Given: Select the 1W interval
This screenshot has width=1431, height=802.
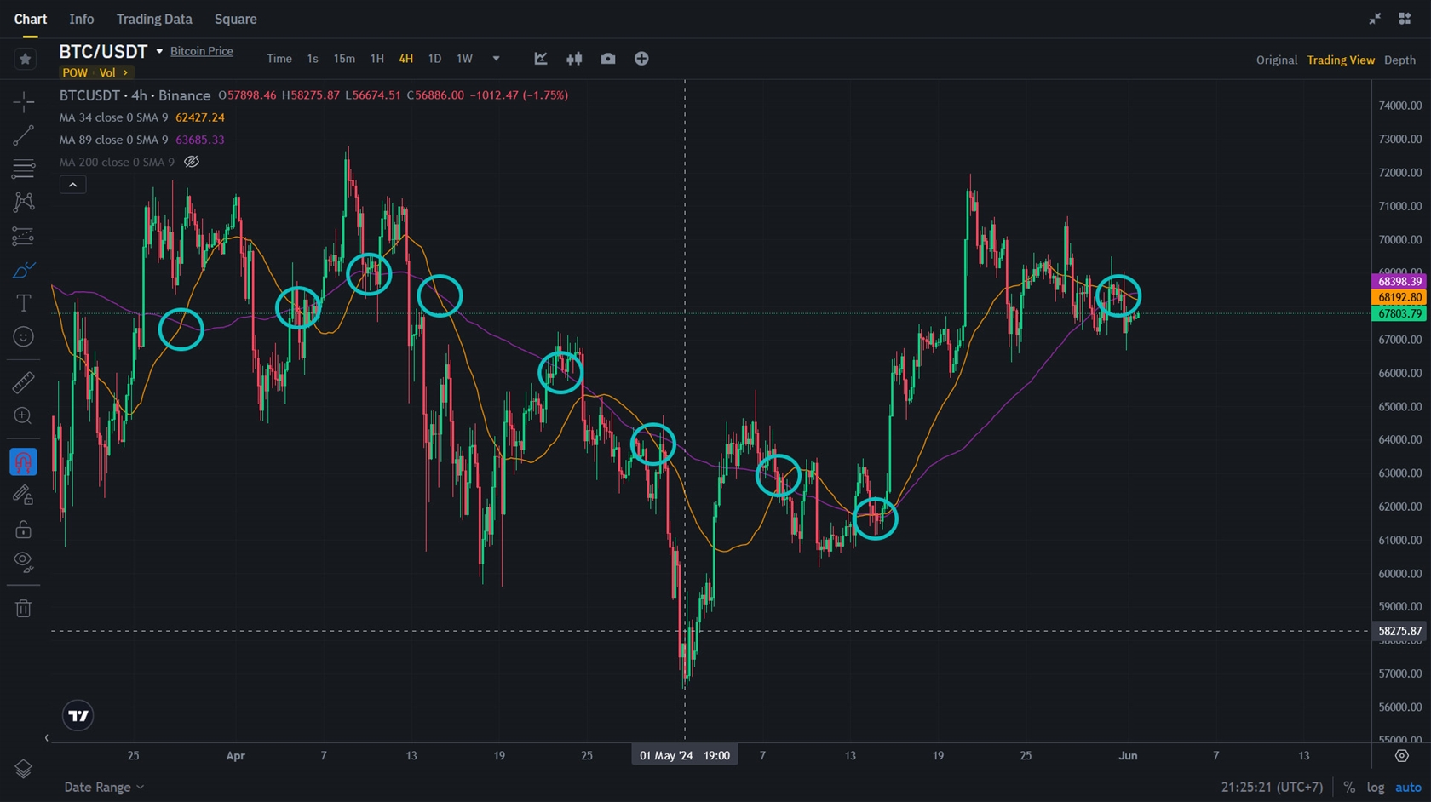Looking at the screenshot, I should tap(464, 59).
